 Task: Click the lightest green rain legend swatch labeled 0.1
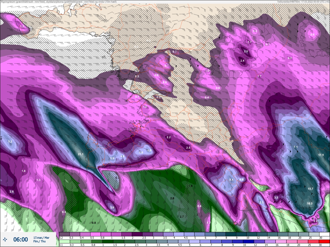pos(64,242)
